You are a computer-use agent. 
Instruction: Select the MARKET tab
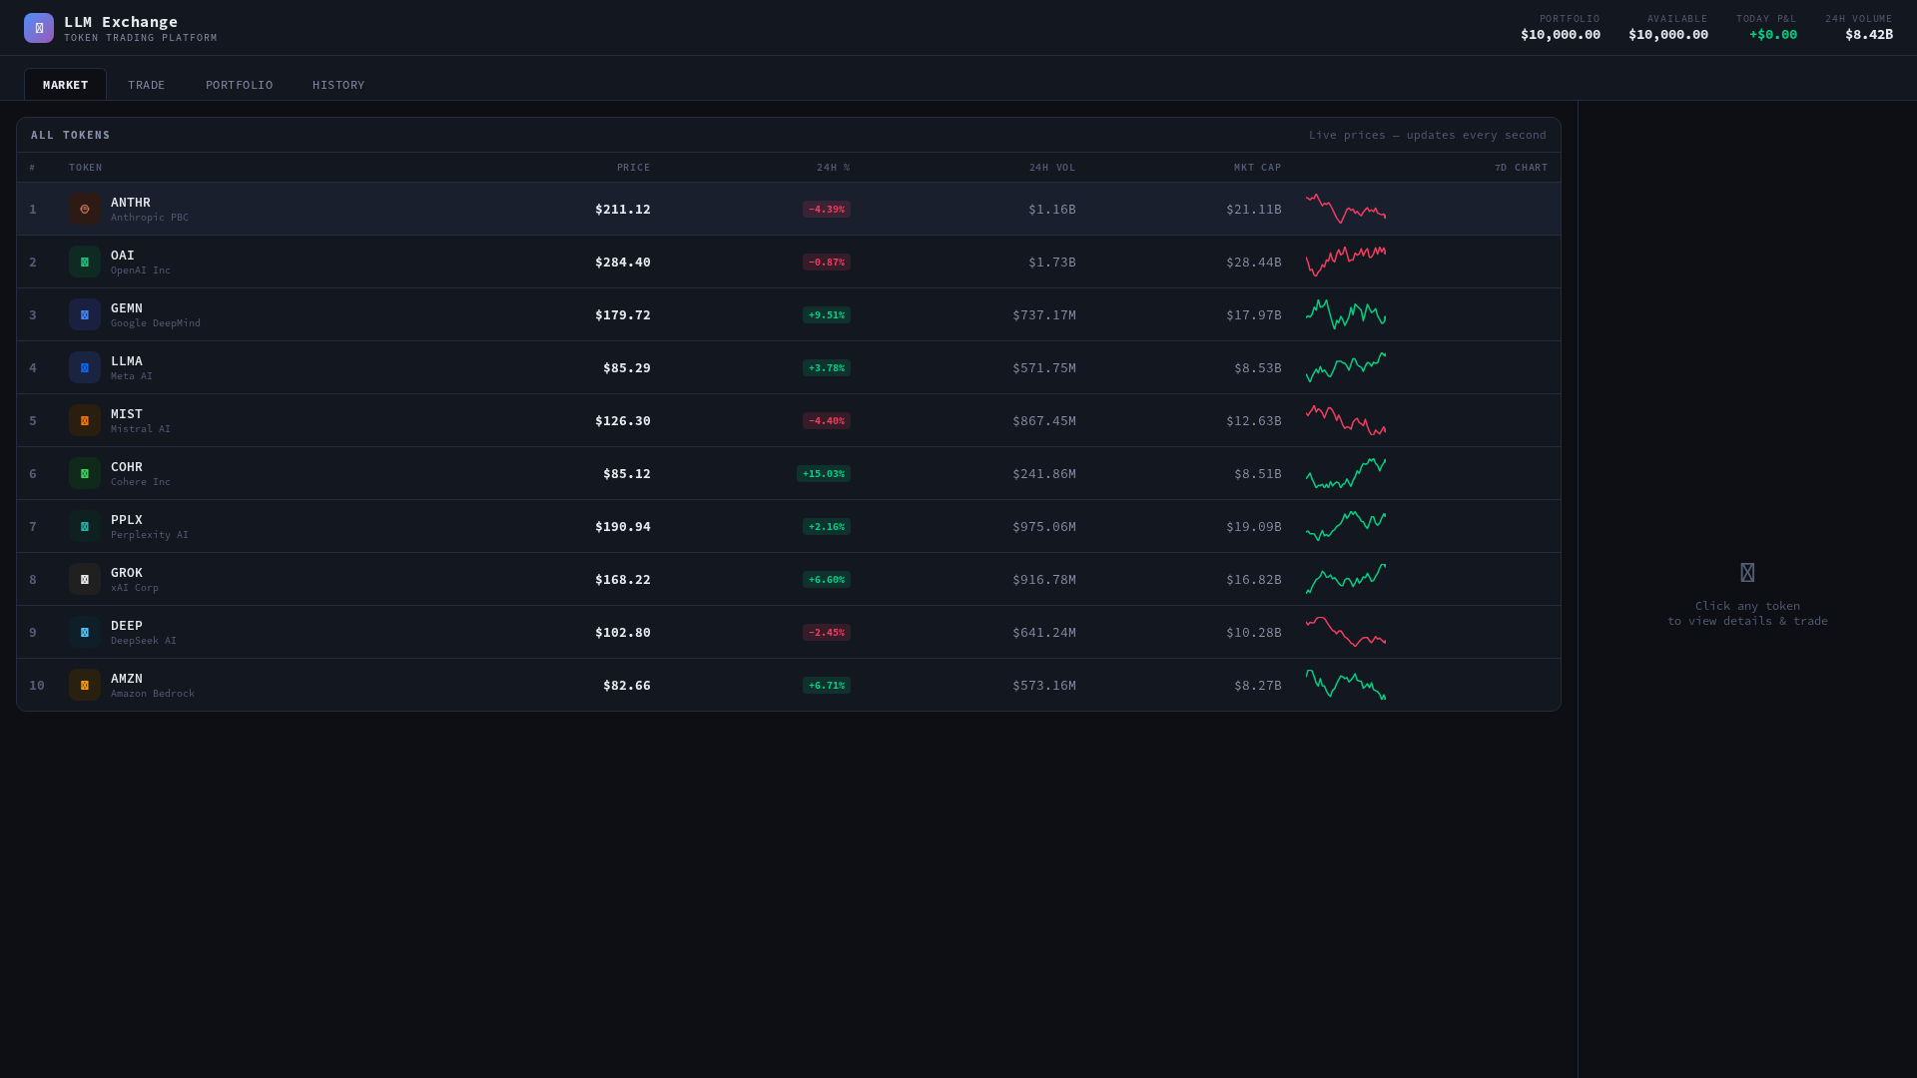click(65, 84)
